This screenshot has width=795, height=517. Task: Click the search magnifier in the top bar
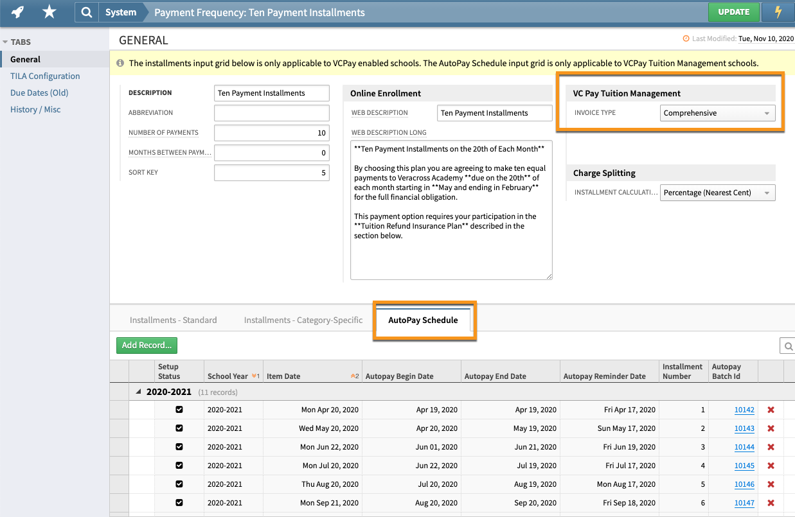[86, 12]
